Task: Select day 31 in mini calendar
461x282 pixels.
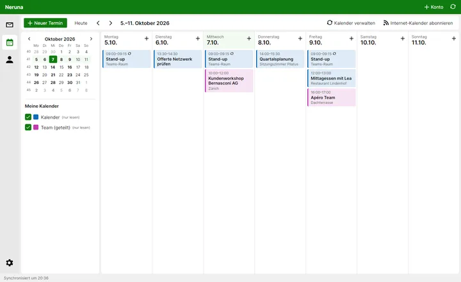Action: 78,83
